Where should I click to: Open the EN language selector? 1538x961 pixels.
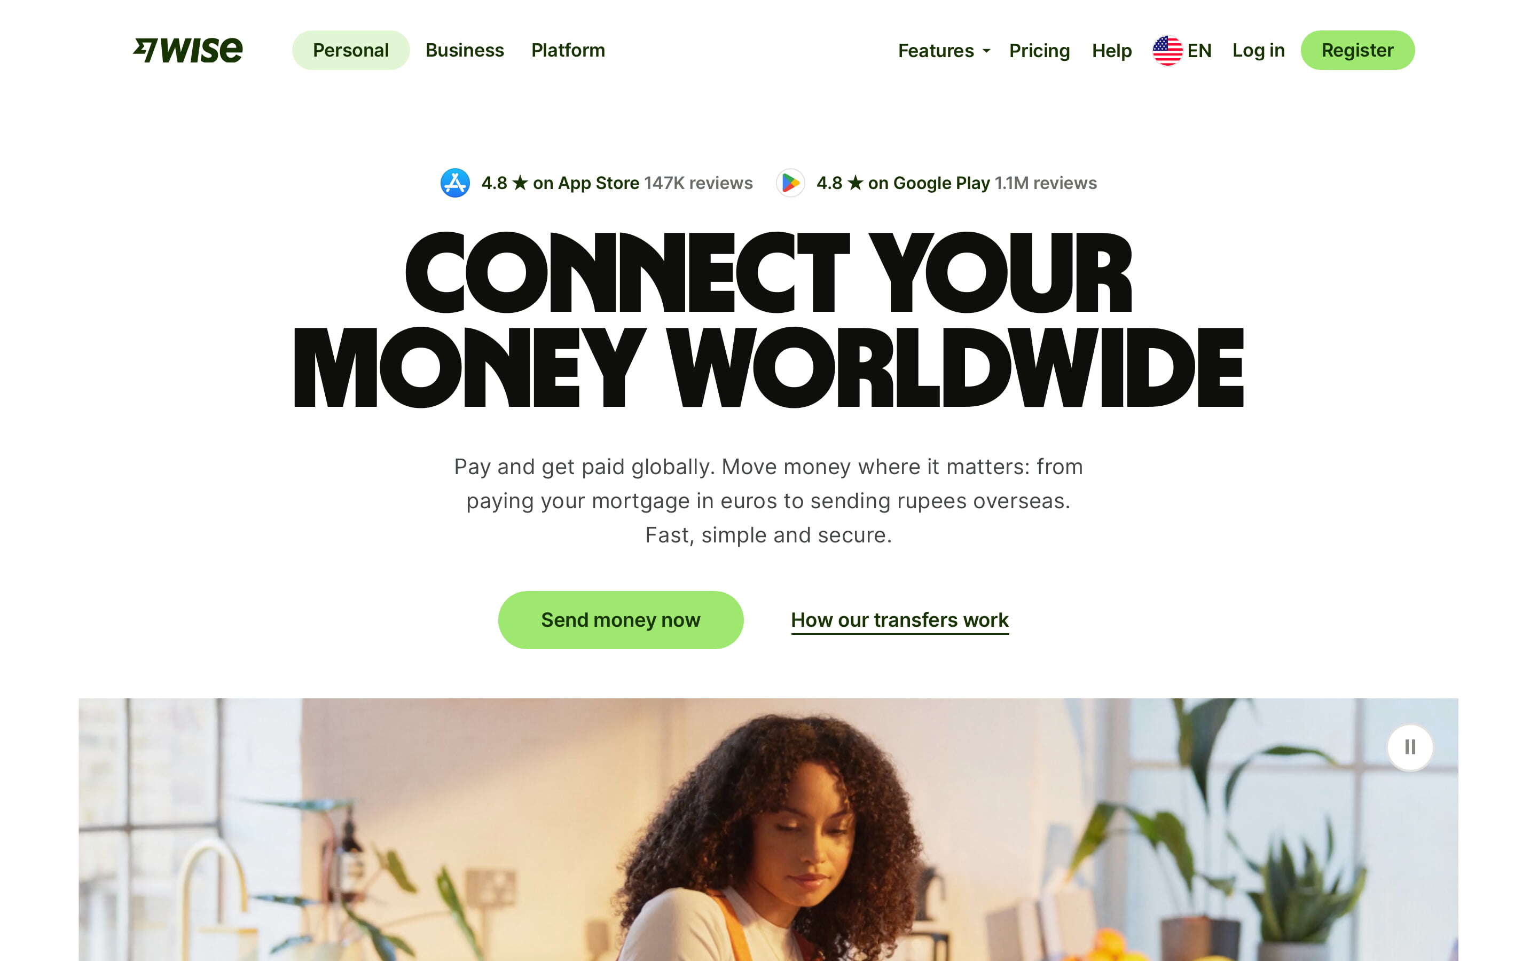pos(1183,50)
